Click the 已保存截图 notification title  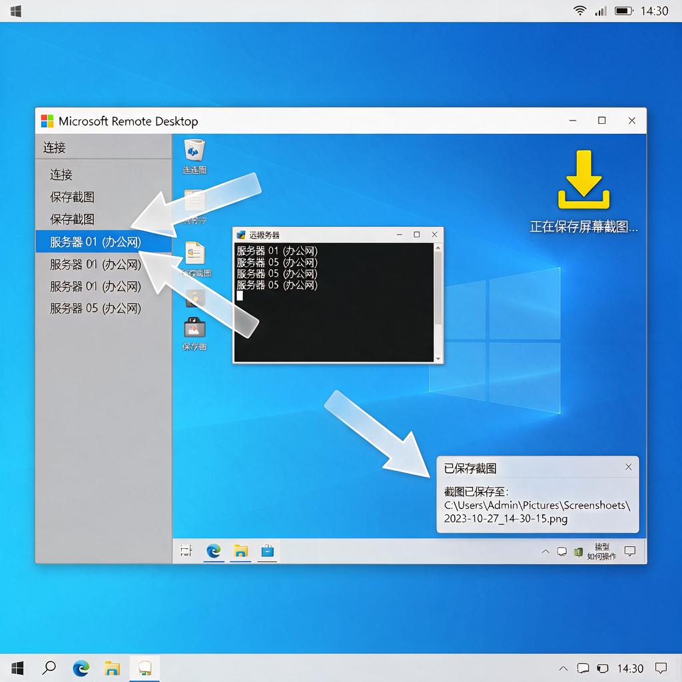470,468
